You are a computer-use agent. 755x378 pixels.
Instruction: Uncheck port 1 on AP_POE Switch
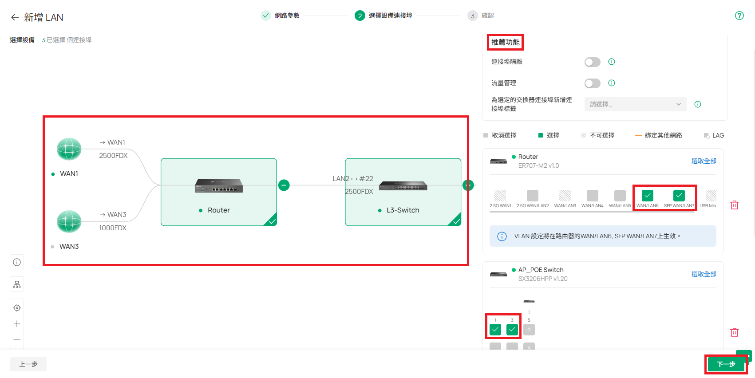click(495, 330)
